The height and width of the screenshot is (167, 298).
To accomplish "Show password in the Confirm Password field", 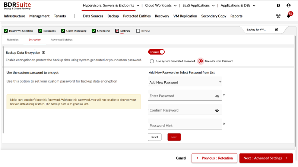I will tap(217, 111).
